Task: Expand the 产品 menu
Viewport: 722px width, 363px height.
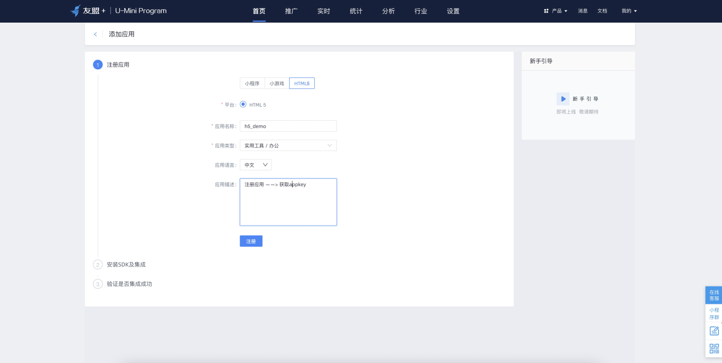Action: tap(559, 11)
